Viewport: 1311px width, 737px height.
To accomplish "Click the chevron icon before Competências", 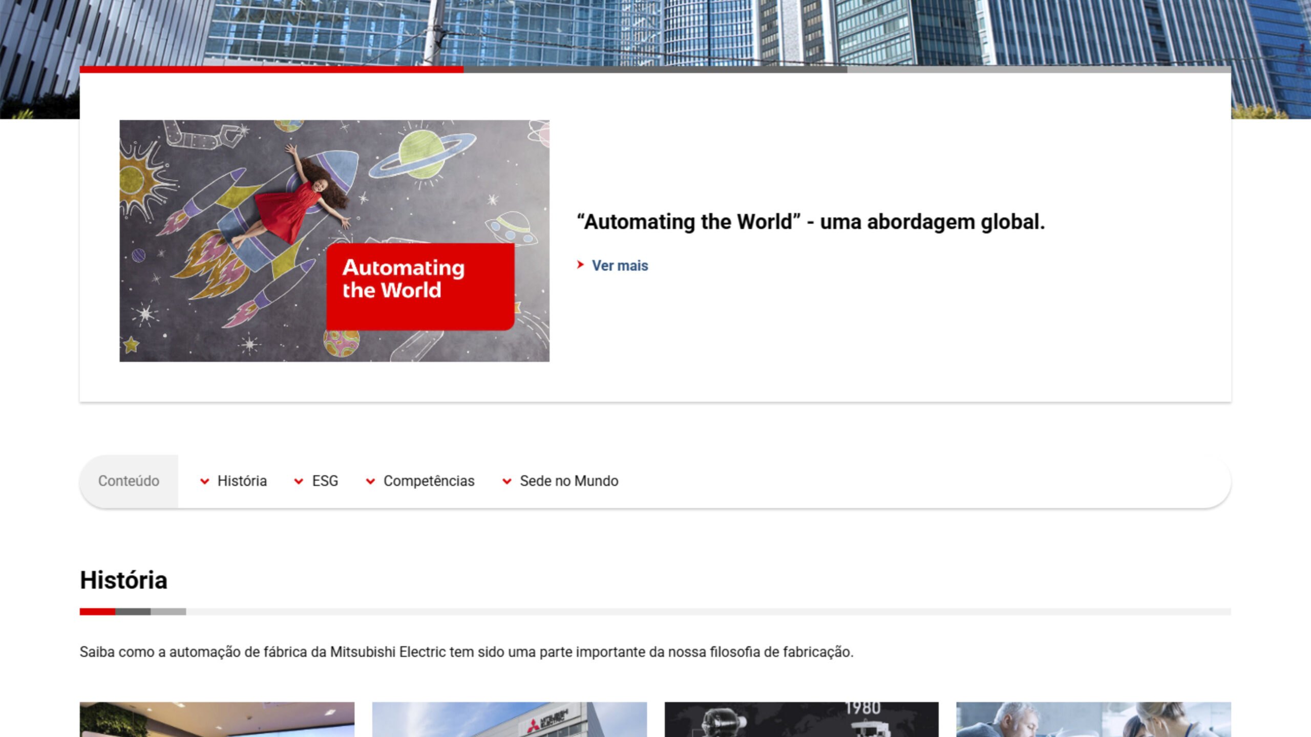I will (370, 481).
